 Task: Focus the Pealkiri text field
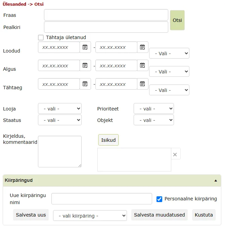pyautogui.click(x=106, y=27)
